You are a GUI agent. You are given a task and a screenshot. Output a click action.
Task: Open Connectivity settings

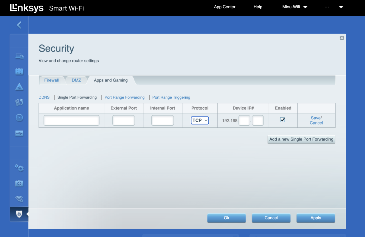point(19,168)
